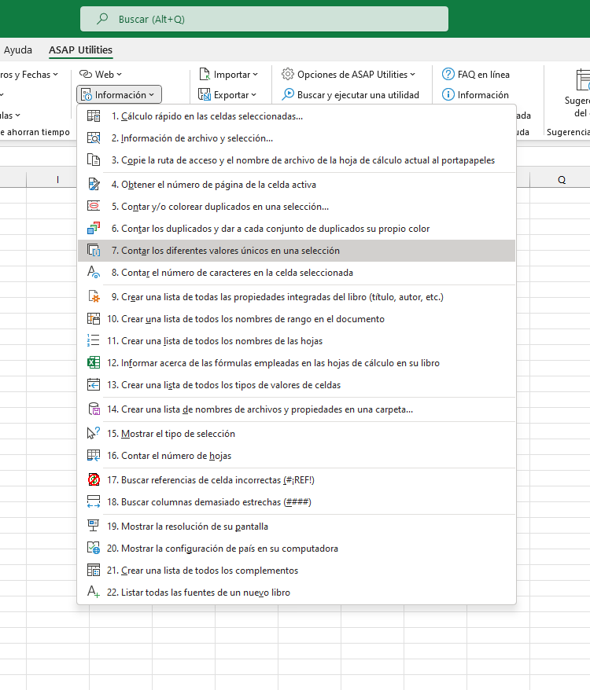Viewport: 590px width, 690px height.
Task: Click the cell value types list icon
Action: (x=94, y=385)
